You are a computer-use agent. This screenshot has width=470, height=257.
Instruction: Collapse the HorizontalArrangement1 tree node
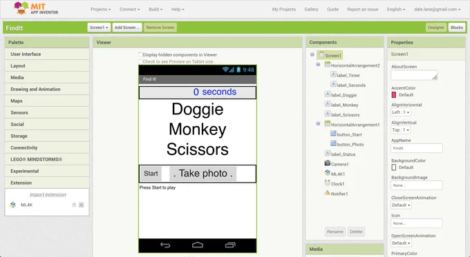pyautogui.click(x=319, y=124)
